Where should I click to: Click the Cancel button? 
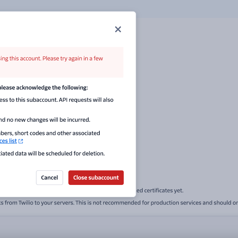49,177
